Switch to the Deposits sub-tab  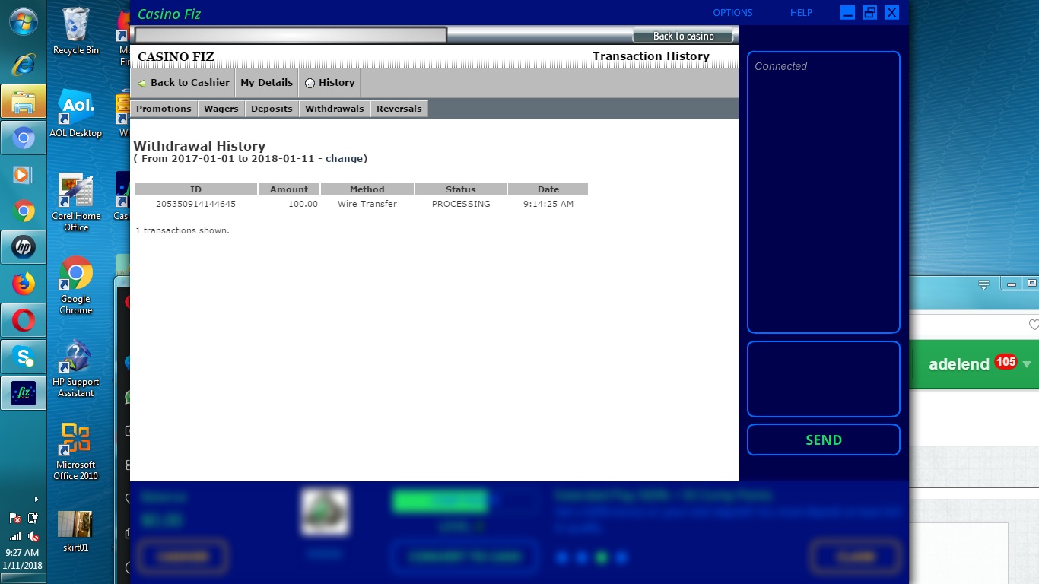coord(272,109)
